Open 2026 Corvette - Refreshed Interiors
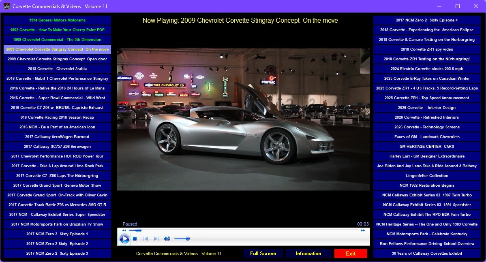 coord(427,117)
